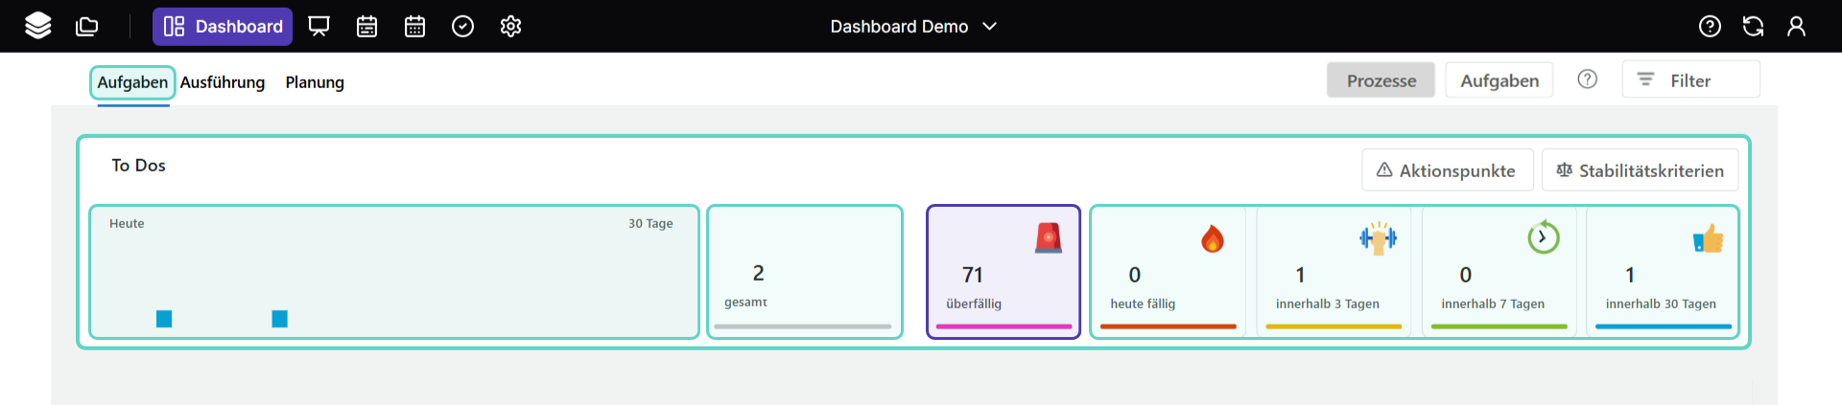Screen dimensions: 1842x405
Task: Click the Stabilitätskriterien button
Action: pyautogui.click(x=1640, y=170)
